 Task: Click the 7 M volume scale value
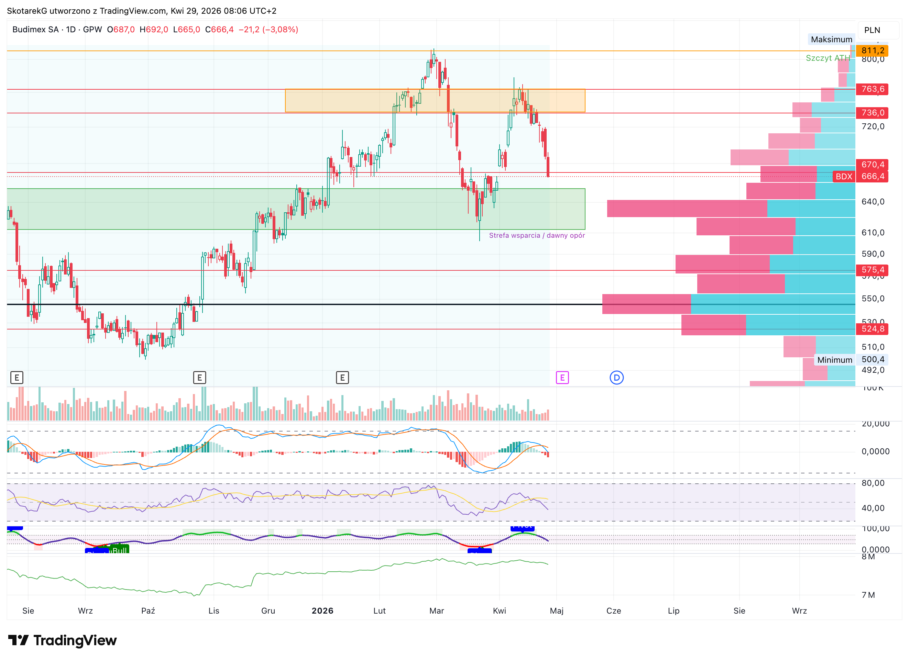coord(868,595)
